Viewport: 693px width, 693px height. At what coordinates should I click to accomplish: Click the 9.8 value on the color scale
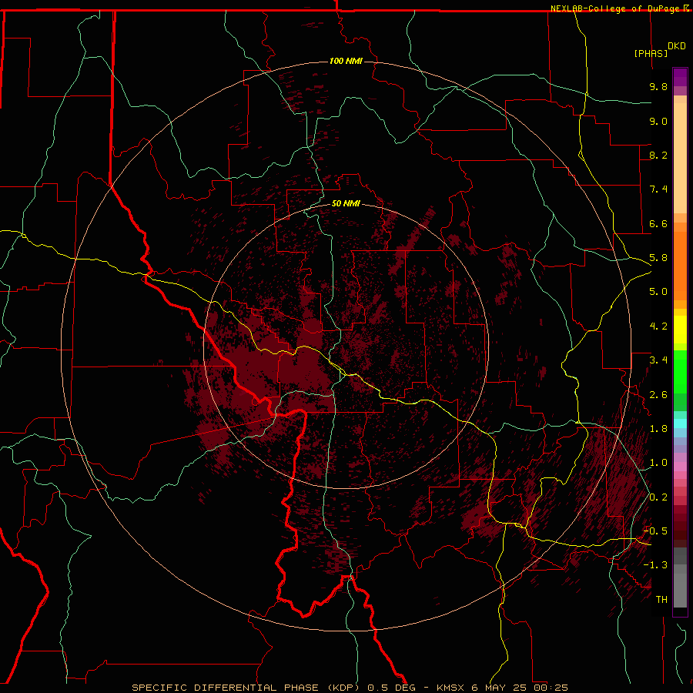click(658, 86)
